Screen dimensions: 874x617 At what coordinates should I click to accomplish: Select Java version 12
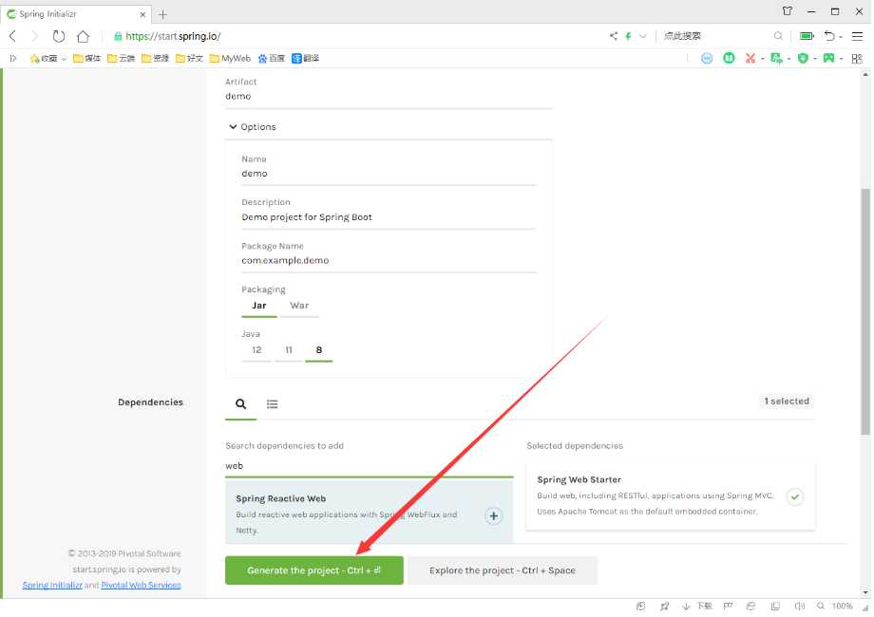[256, 350]
